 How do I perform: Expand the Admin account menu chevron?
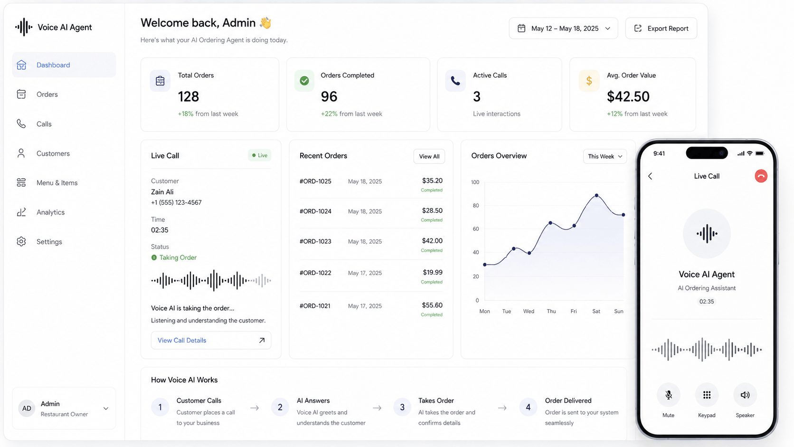(x=106, y=409)
